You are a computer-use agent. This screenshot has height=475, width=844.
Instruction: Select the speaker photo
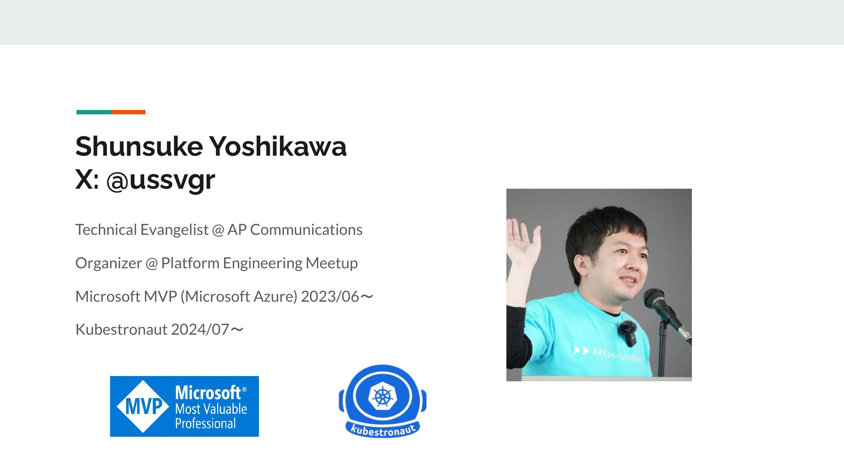click(x=599, y=285)
